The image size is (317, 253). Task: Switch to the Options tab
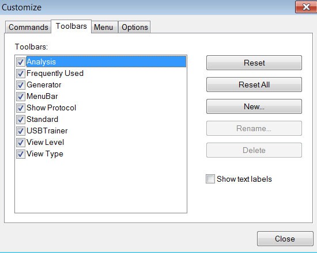(x=135, y=27)
